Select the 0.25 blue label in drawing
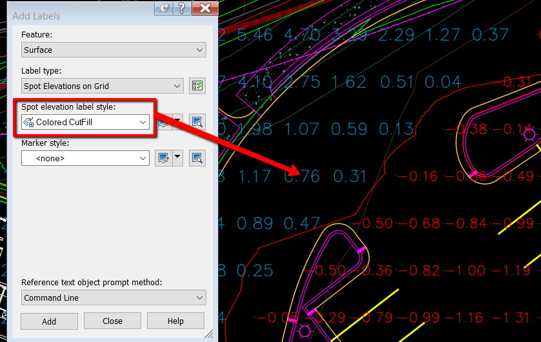The width and height of the screenshot is (541, 342). [x=255, y=271]
